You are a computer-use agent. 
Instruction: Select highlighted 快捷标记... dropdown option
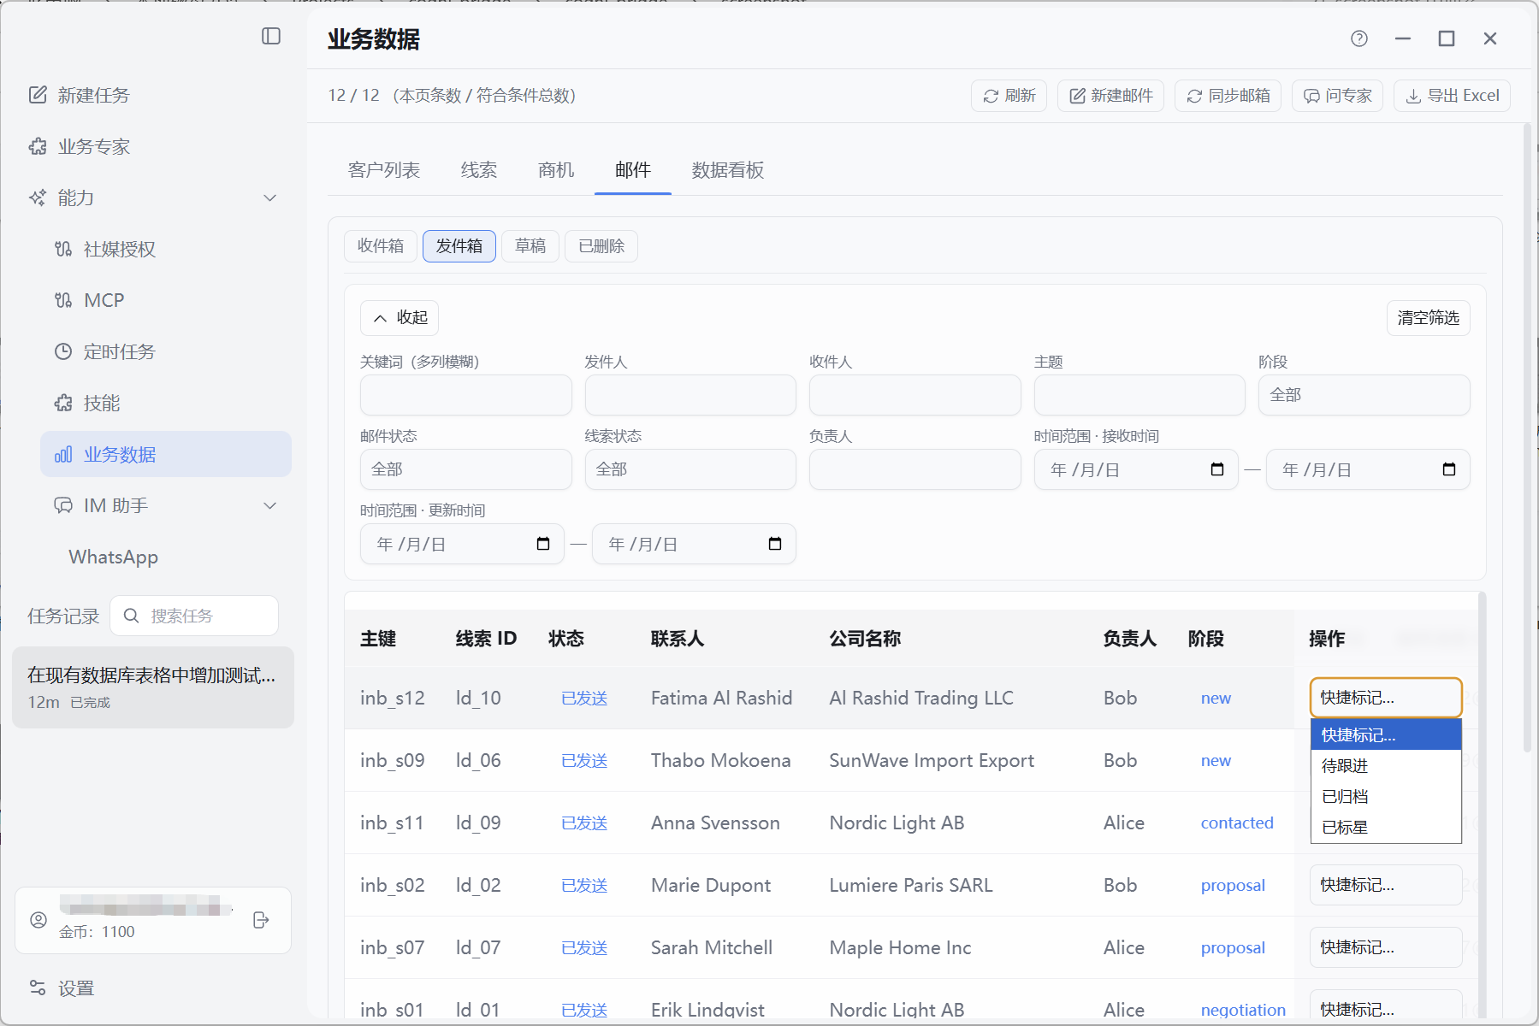click(x=1386, y=735)
